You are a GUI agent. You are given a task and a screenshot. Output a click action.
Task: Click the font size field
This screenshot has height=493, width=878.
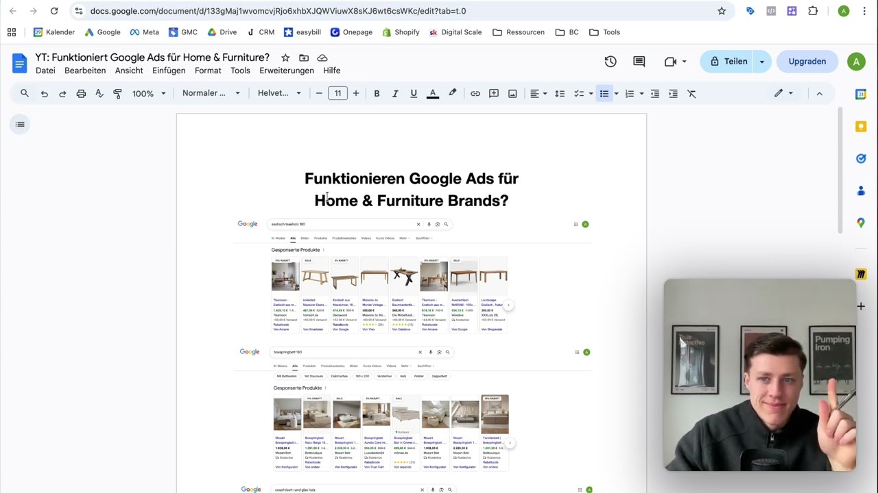(x=337, y=93)
